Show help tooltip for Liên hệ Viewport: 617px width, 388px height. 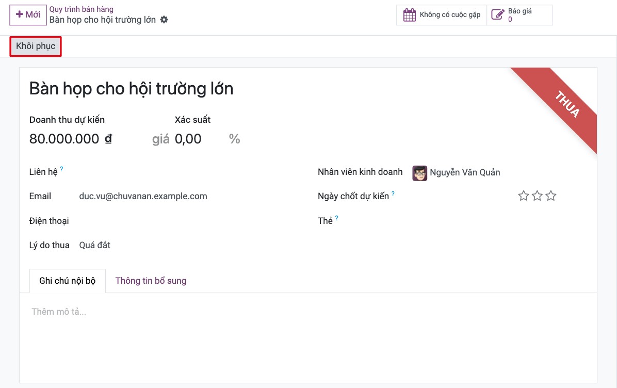pos(61,169)
